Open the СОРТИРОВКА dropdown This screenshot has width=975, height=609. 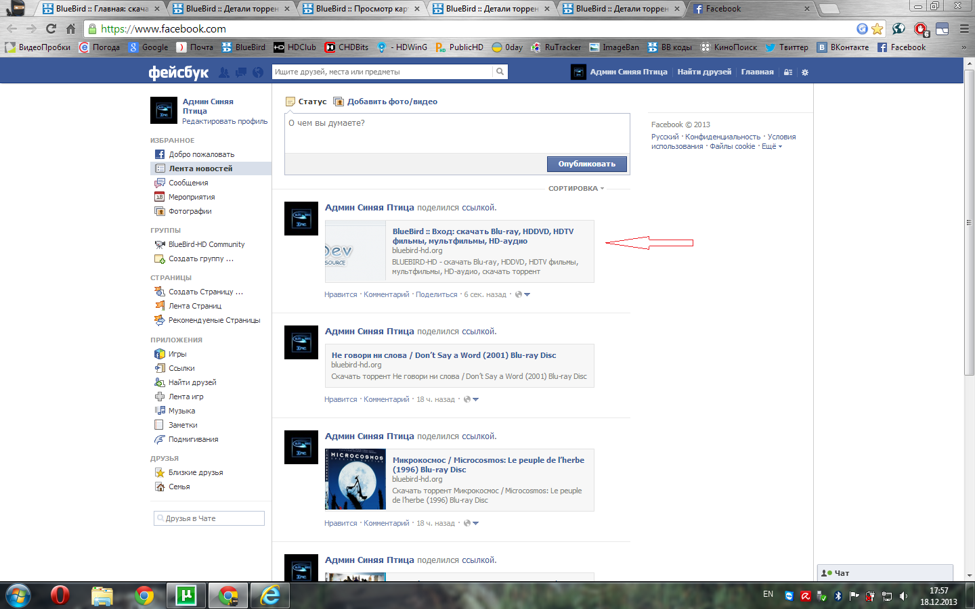click(576, 189)
